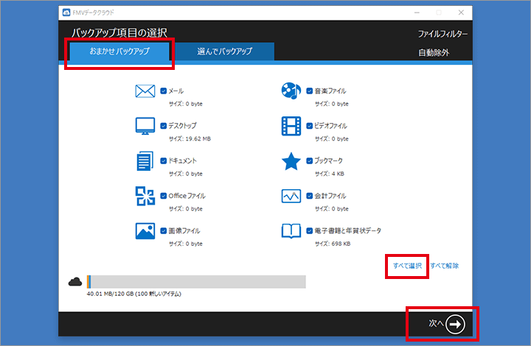Switch to the おまかせバックアップ tab

tap(119, 52)
